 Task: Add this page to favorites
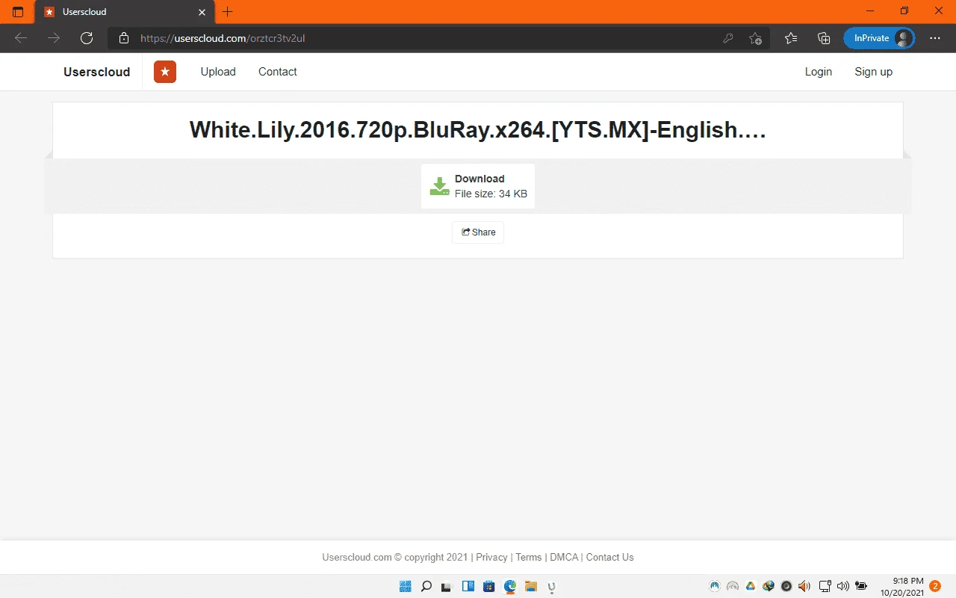pyautogui.click(x=755, y=38)
